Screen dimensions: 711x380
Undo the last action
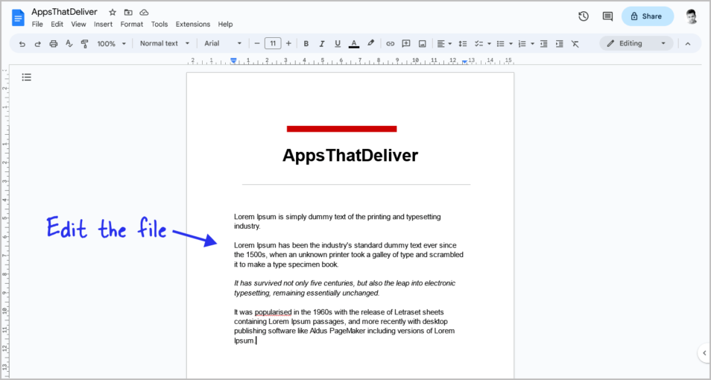22,44
